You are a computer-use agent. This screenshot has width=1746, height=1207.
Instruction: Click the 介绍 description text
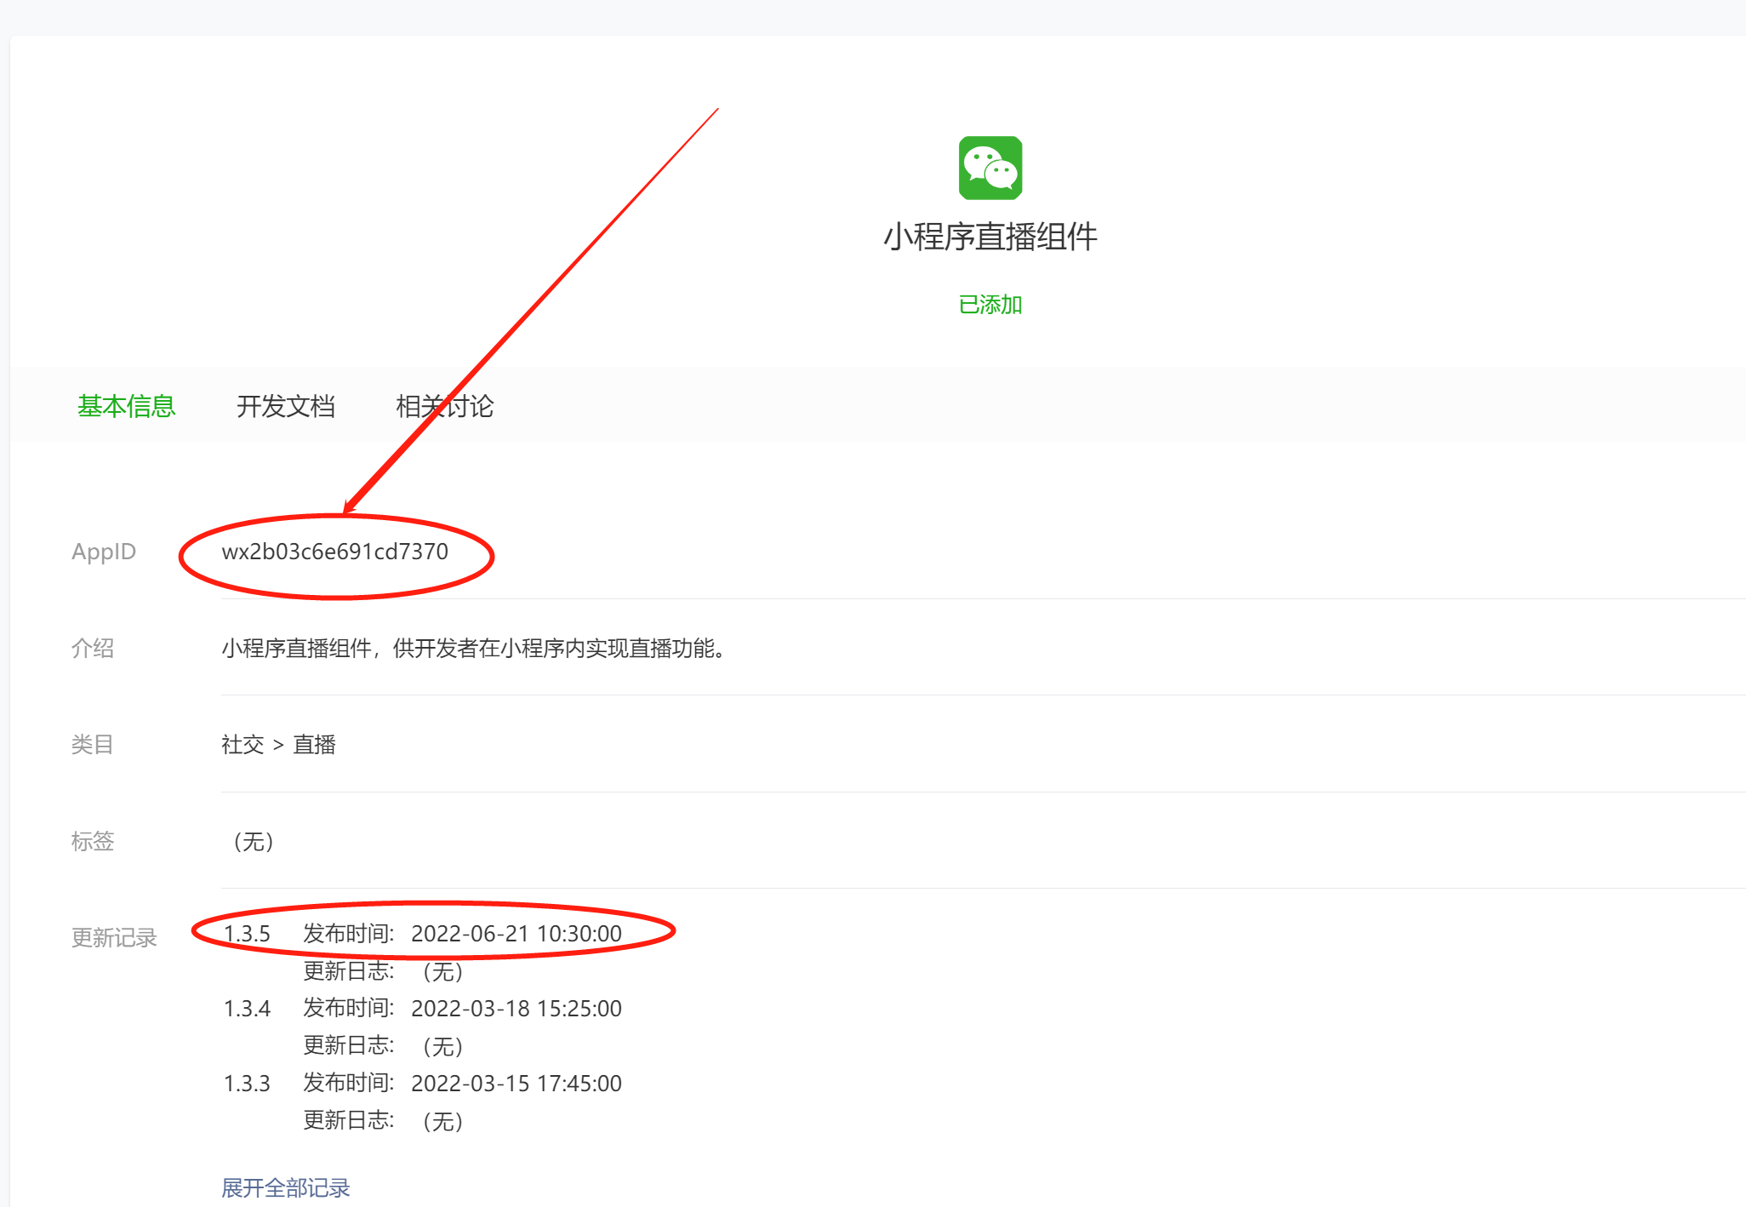(x=473, y=649)
